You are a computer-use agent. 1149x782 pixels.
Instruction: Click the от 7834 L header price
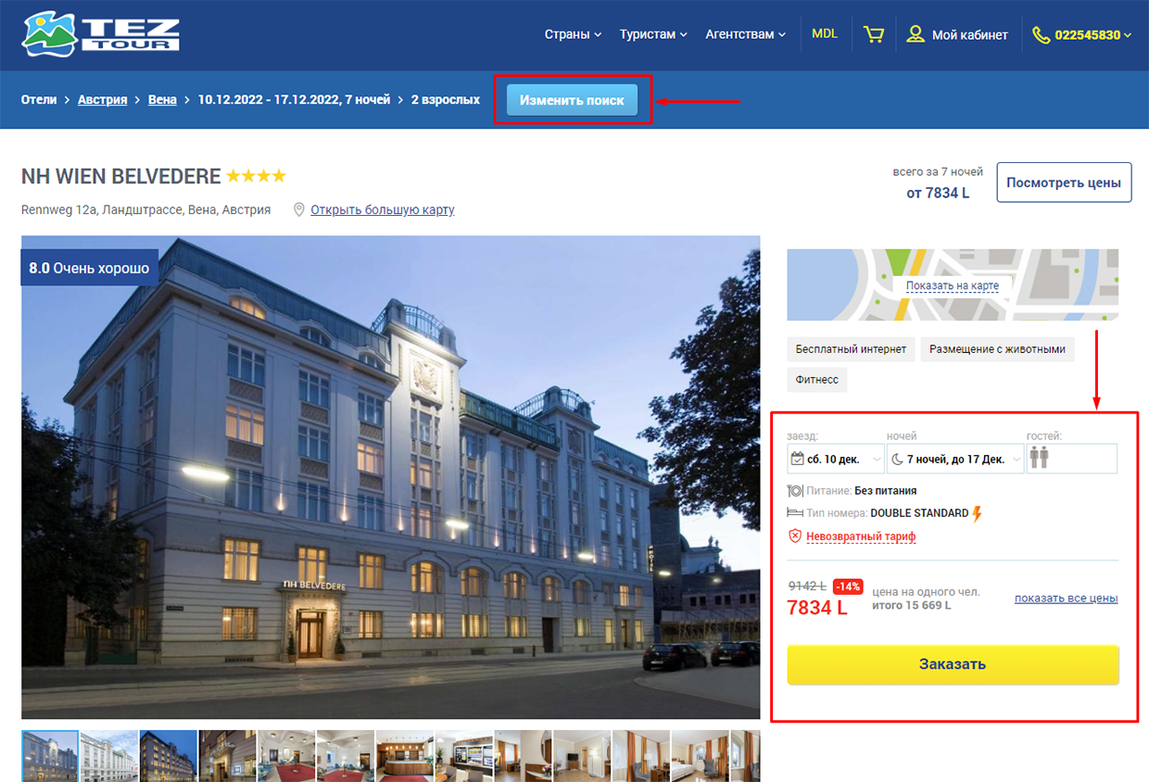(938, 193)
